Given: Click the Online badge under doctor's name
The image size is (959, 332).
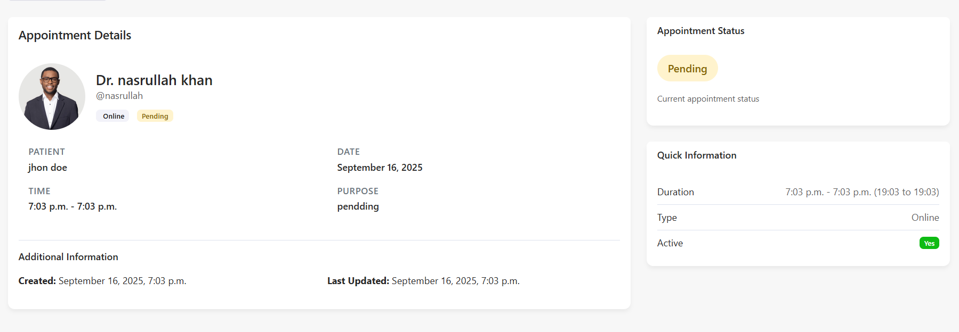Looking at the screenshot, I should (113, 116).
